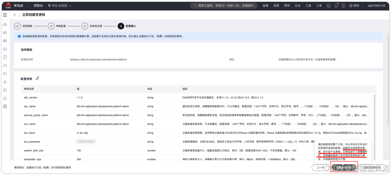Click the three-arches icon in left sidebar
391x175 pixels.
pos(5,40)
